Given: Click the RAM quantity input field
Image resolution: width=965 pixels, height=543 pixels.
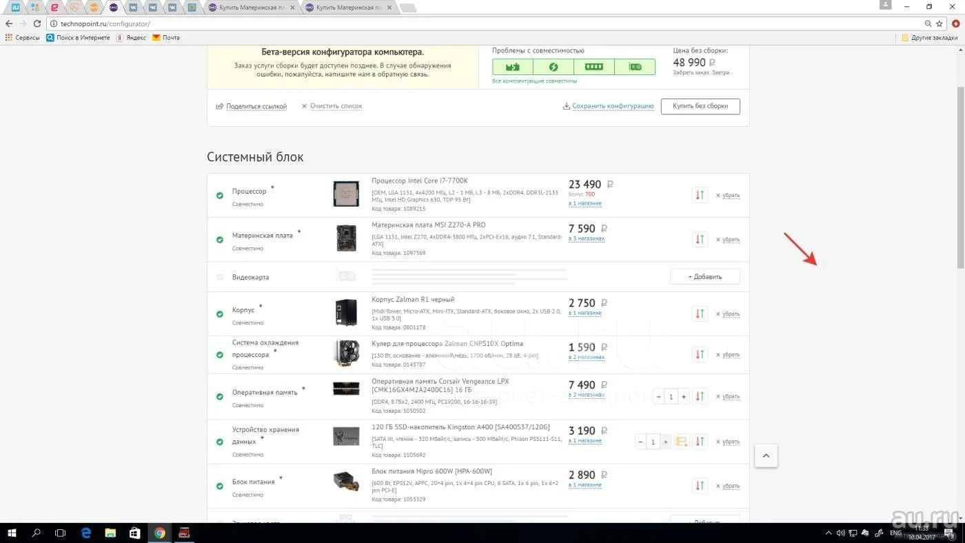Looking at the screenshot, I should (671, 396).
